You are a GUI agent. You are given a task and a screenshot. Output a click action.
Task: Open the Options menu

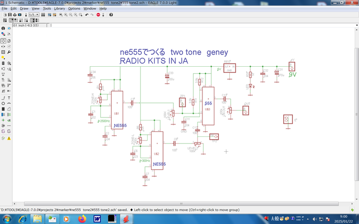(74, 8)
